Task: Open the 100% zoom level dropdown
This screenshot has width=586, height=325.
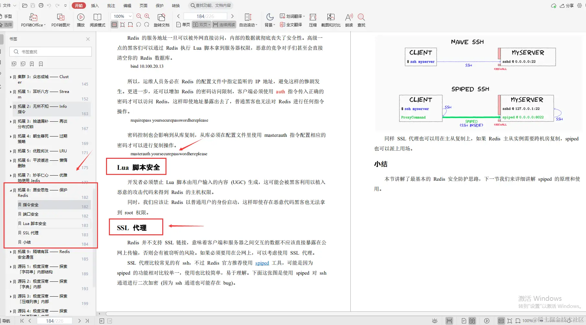Action: coord(122,16)
